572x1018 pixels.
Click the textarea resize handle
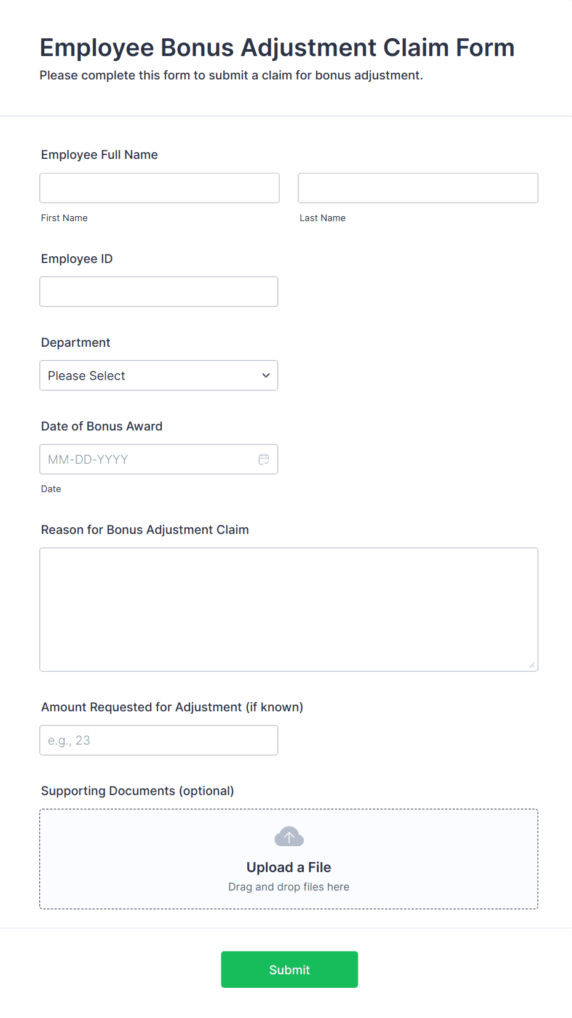[x=531, y=665]
